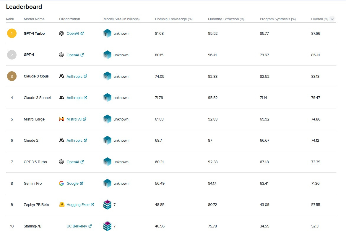Click the bronze rank 3 medal badge
The width and height of the screenshot is (346, 241).
point(12,76)
